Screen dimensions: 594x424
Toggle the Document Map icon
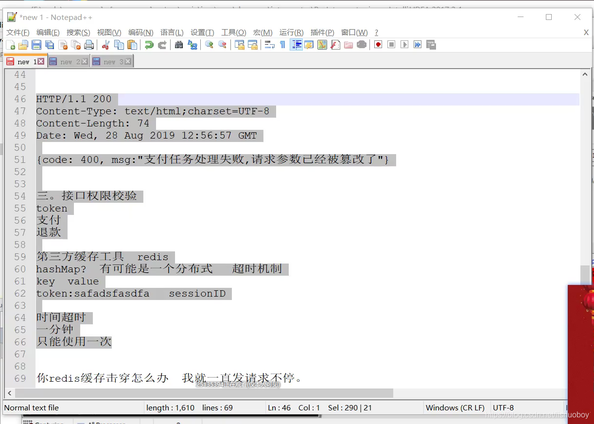click(322, 45)
